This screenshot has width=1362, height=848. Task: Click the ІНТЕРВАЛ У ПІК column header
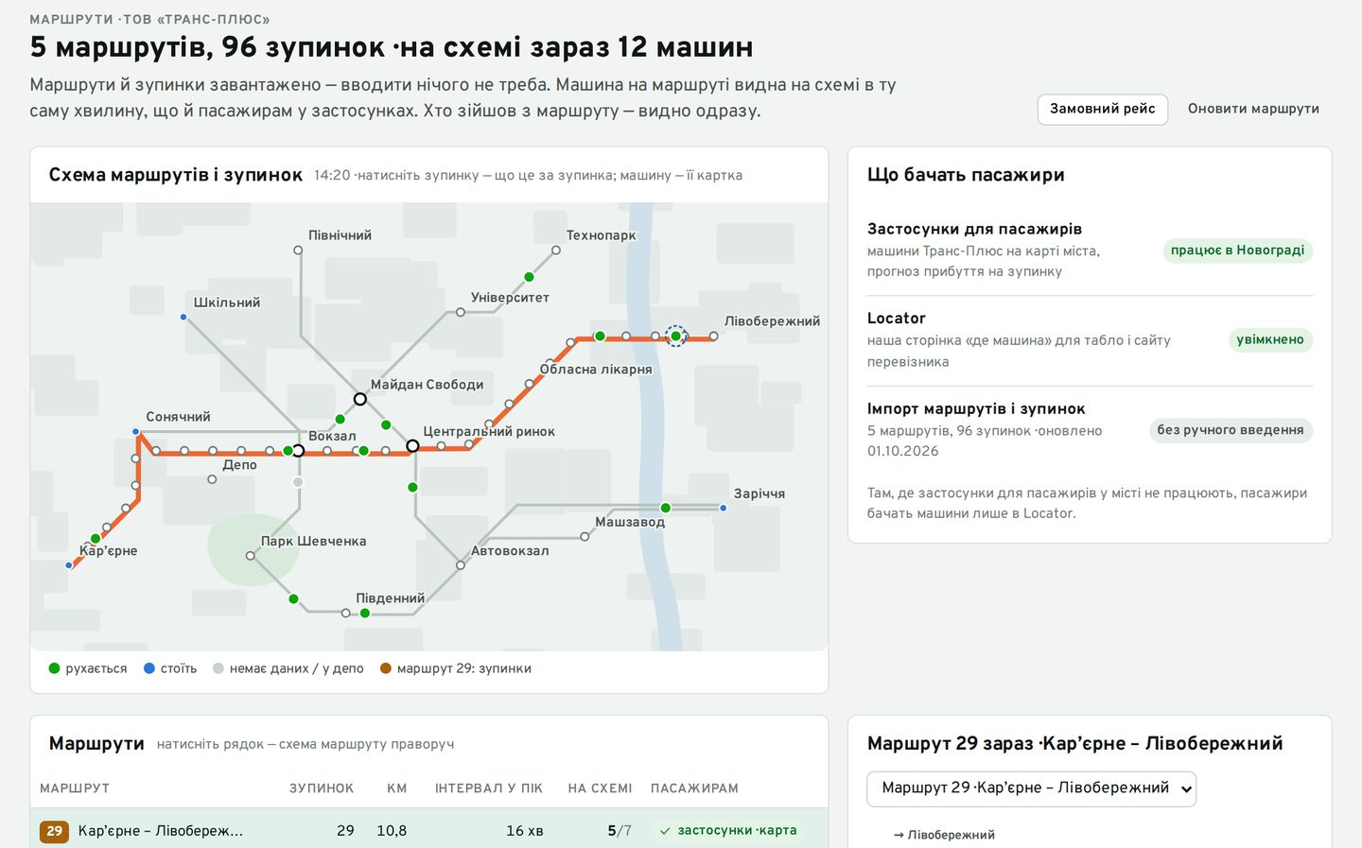pyautogui.click(x=489, y=788)
